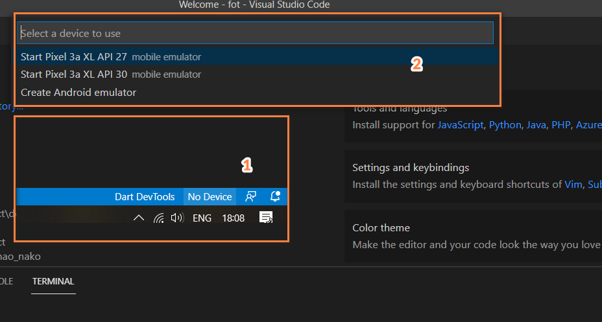
Task: Switch to the TERMINAL panel tab
Action: tap(53, 281)
